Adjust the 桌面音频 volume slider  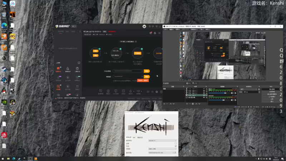(220, 100)
